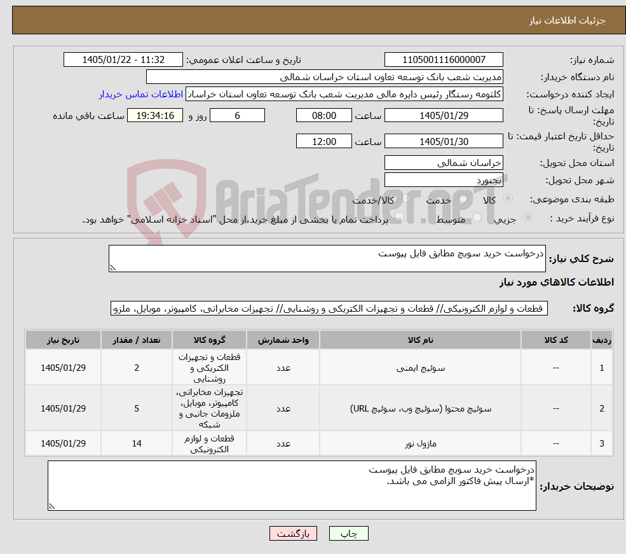Click the گروه کالا goods group field
Image resolution: width=626 pixels, height=554 pixels.
click(329, 308)
